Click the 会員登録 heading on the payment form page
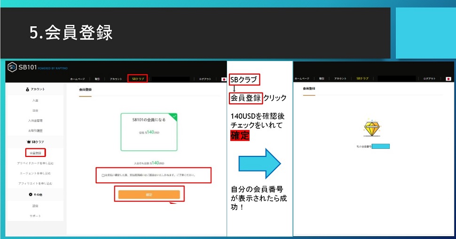Screen dimensions: 456x239 click(x=85, y=90)
